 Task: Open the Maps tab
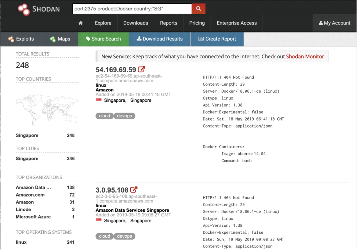tap(60, 39)
